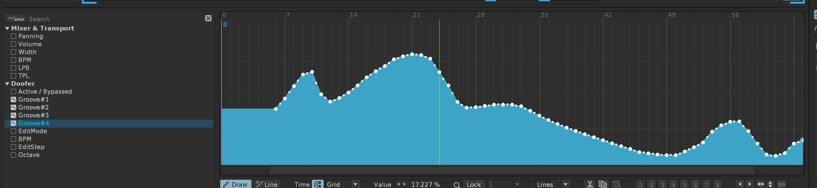Toggle the Time grid snap button
The image size is (817, 188).
pyautogui.click(x=317, y=184)
